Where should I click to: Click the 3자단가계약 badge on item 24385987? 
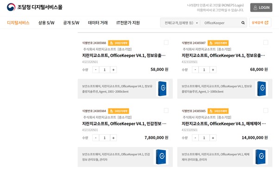click(x=218, y=43)
